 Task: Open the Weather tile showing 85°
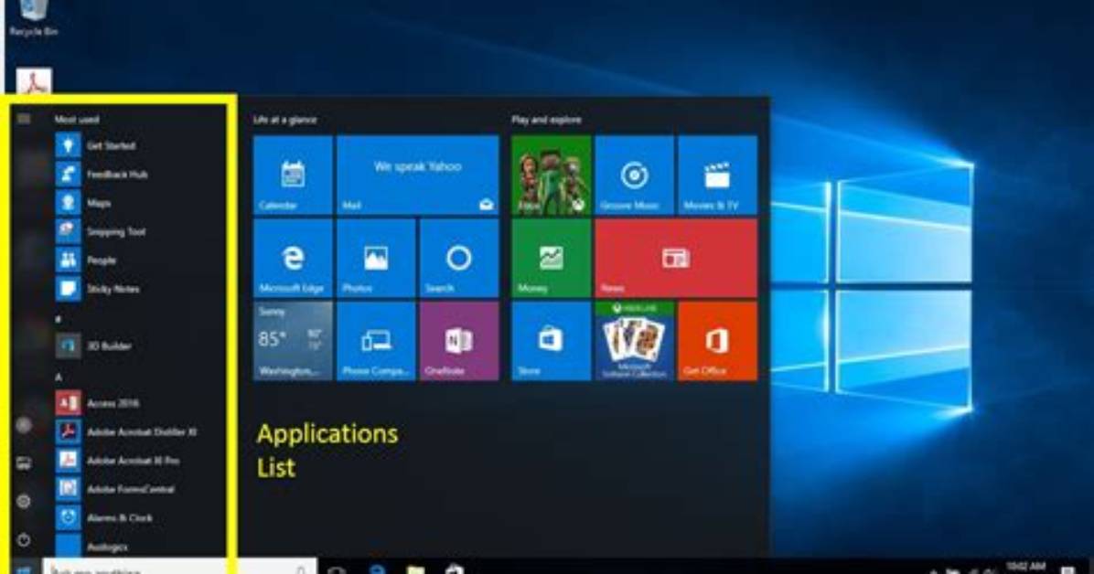pyautogui.click(x=293, y=341)
